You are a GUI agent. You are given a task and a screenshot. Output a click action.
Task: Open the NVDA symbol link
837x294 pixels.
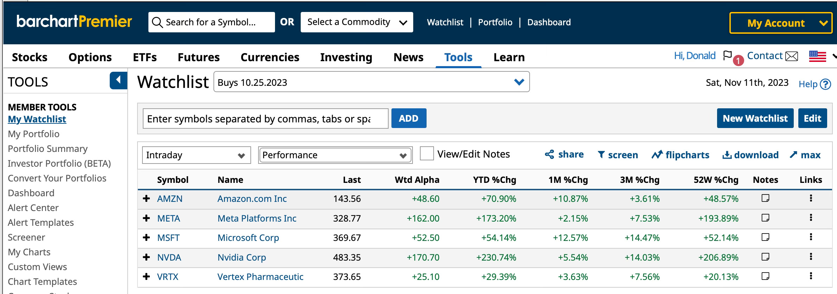click(x=169, y=257)
